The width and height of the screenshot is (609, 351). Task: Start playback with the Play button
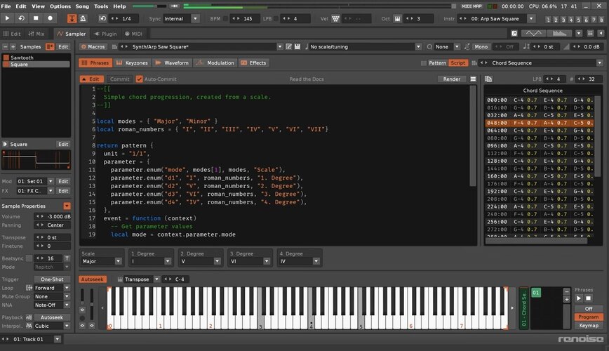coord(8,18)
